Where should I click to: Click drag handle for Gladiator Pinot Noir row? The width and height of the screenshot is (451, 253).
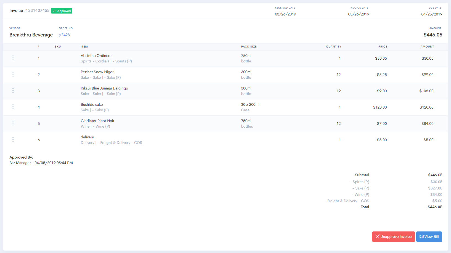(13, 123)
